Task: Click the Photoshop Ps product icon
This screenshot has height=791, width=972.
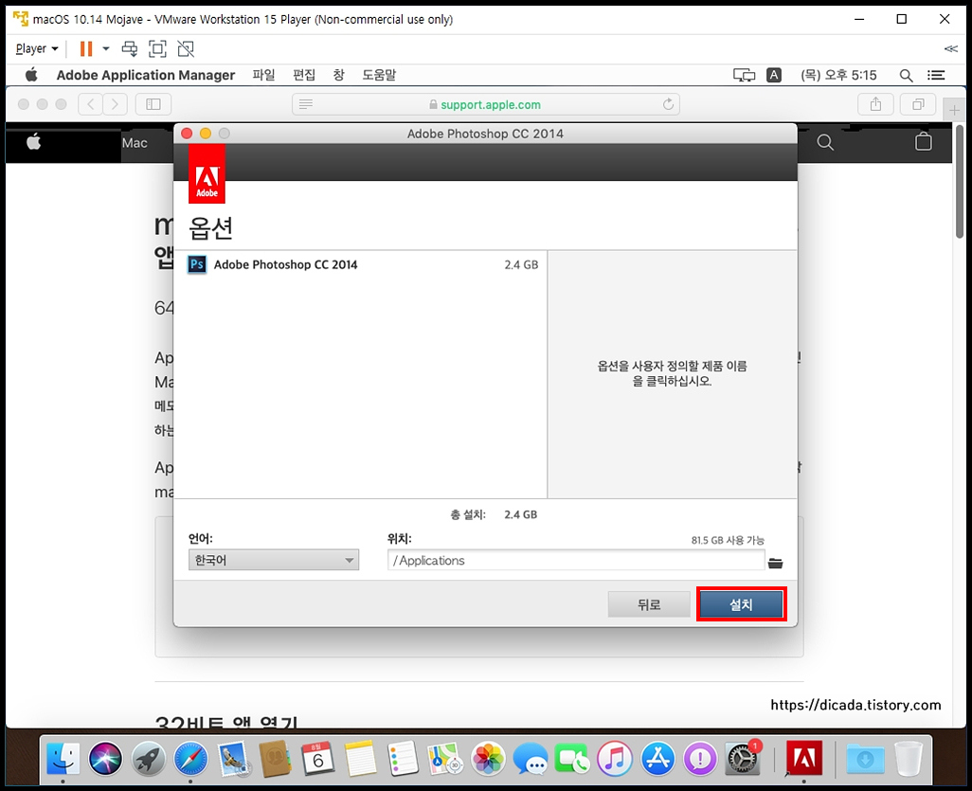Action: (197, 264)
